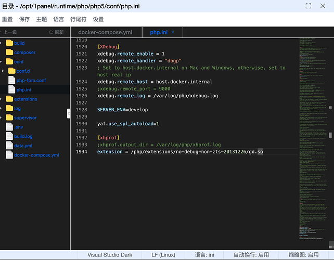Click the build.log file icon
Viewport: 334px width, 260px height.
[x=9, y=136]
